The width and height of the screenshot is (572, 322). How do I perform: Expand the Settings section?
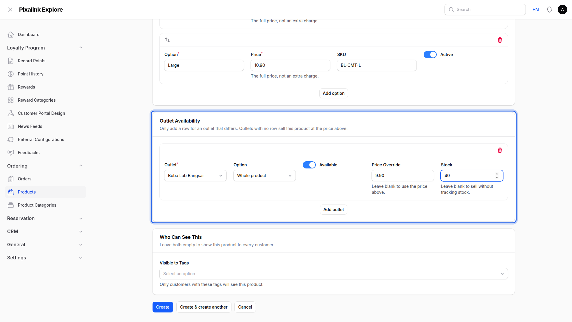pos(81,258)
